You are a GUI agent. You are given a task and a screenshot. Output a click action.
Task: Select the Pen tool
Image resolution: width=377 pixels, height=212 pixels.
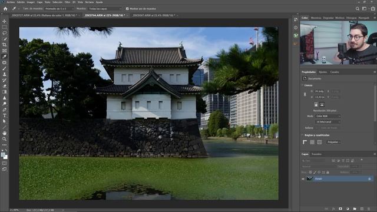[x=4, y=110]
